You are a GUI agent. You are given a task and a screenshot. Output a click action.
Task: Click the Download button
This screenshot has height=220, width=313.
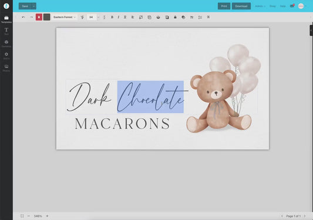(x=241, y=6)
